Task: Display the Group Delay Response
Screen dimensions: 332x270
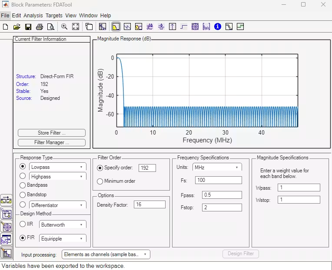Action: coord(150,26)
